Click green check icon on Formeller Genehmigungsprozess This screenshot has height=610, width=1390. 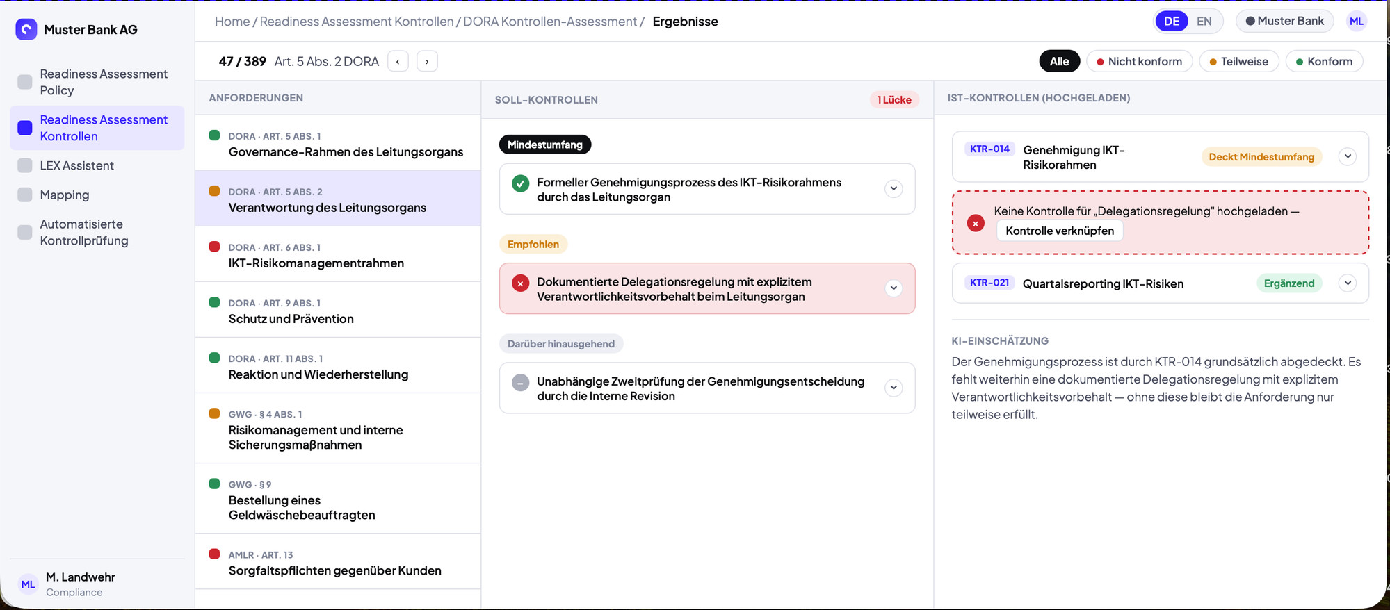tap(520, 183)
